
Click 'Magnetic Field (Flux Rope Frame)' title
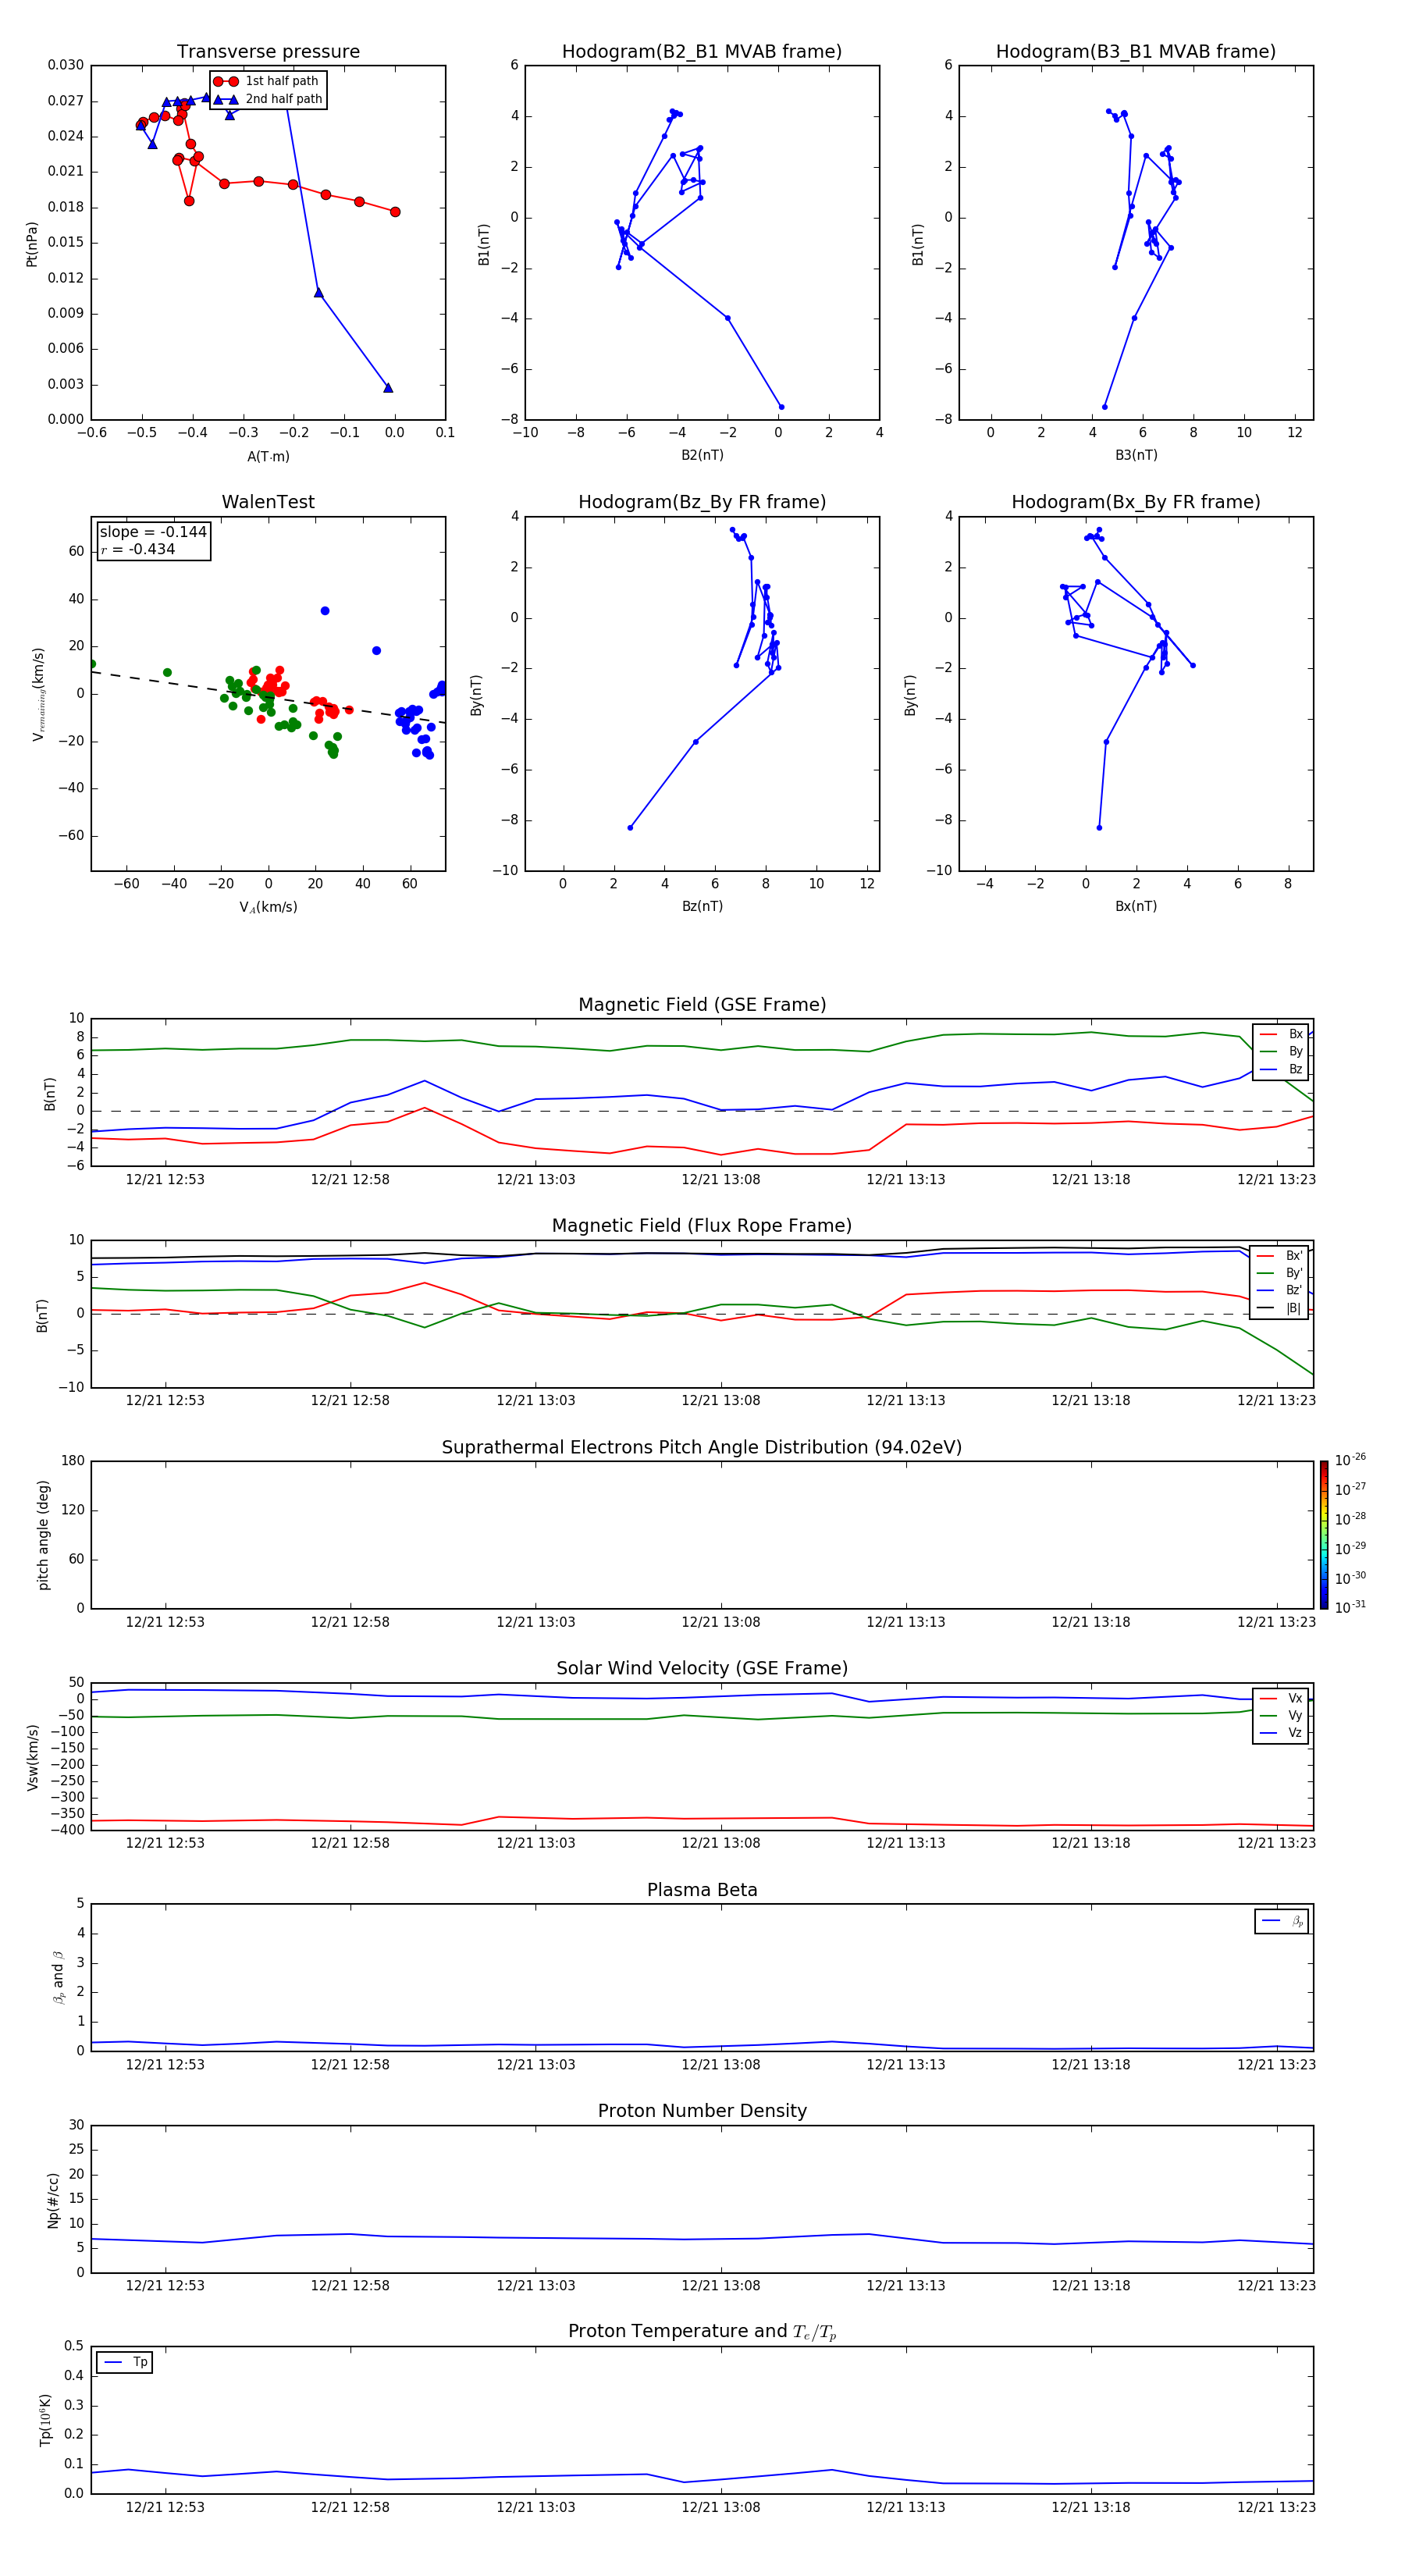click(x=702, y=1226)
